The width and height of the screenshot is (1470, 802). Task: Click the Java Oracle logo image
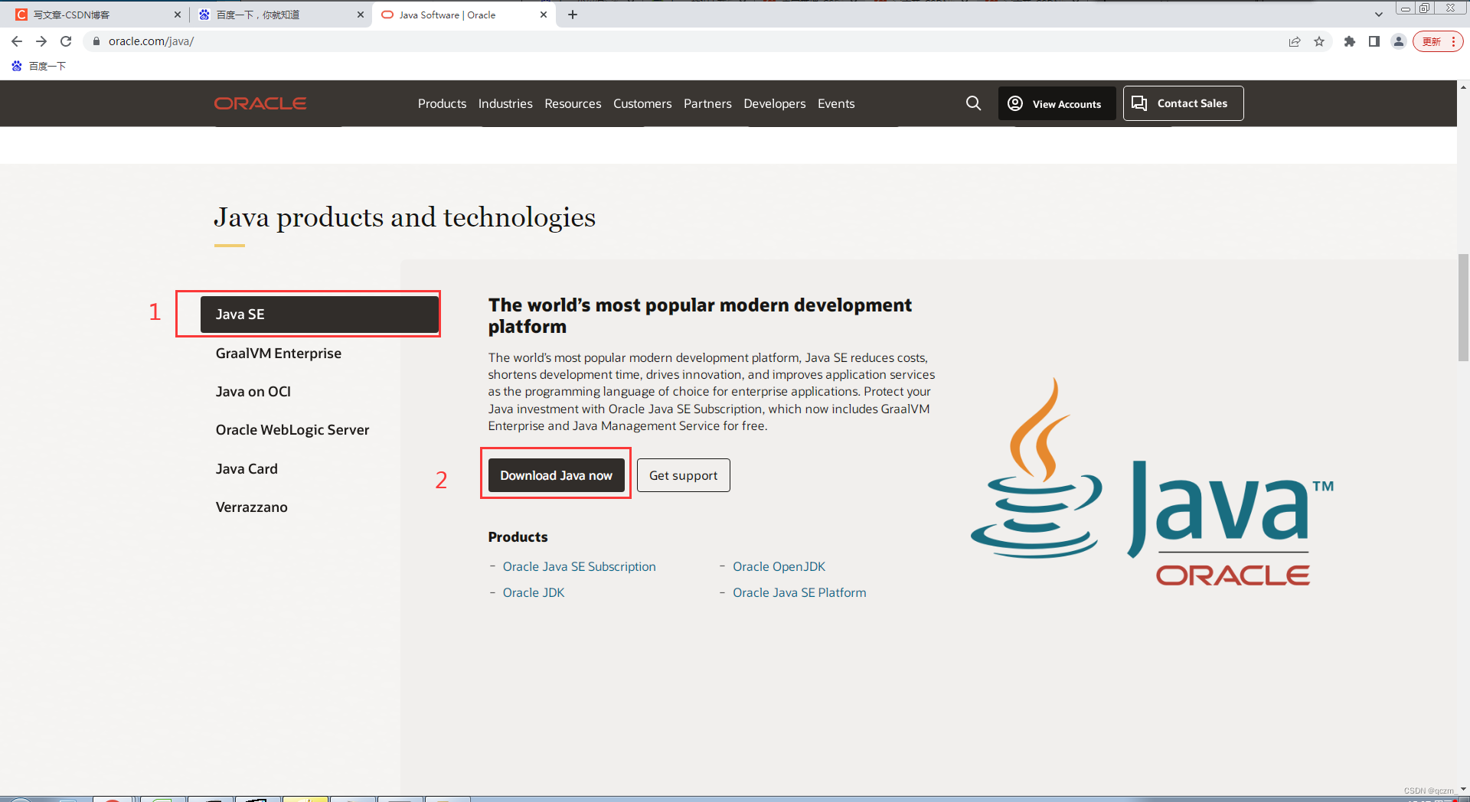point(1152,482)
